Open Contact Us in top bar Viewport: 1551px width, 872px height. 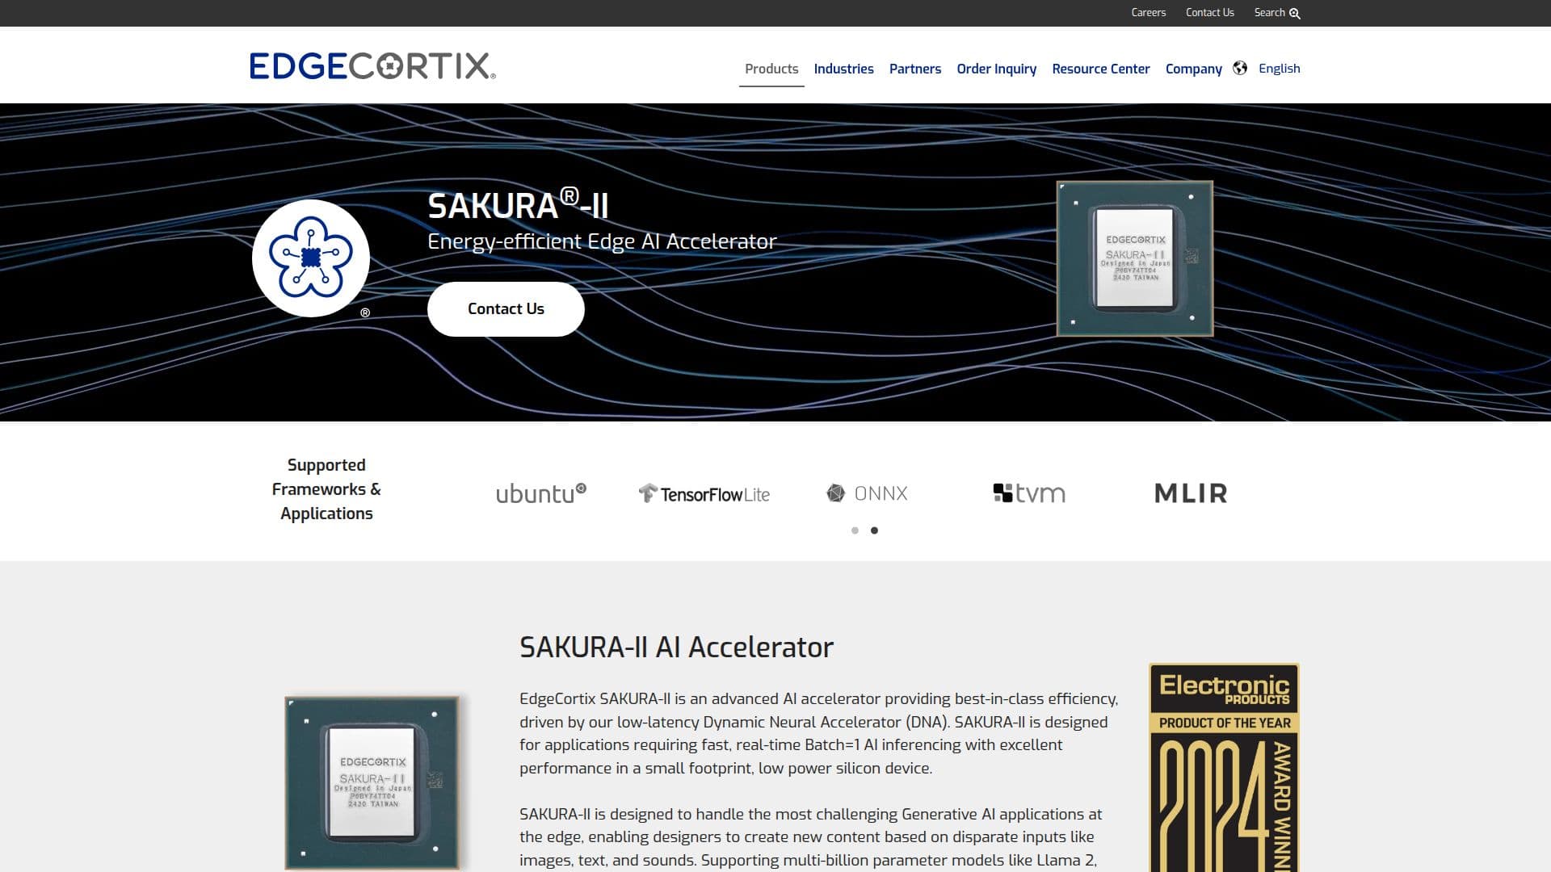[x=1209, y=12]
